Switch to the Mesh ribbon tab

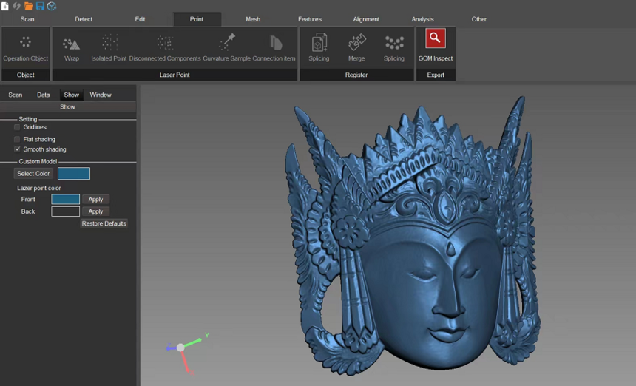pos(253,19)
